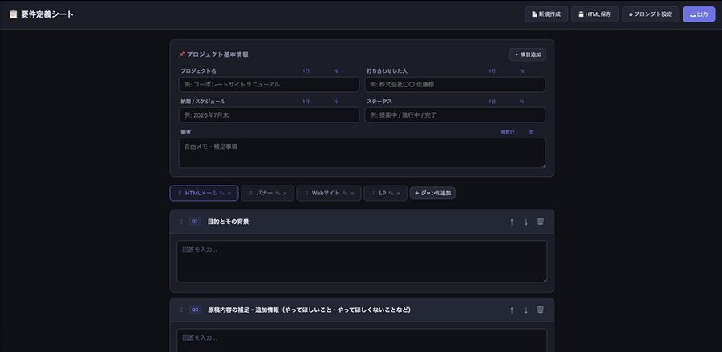Click the Q2 badge label
722x352 pixels.
[195, 310]
